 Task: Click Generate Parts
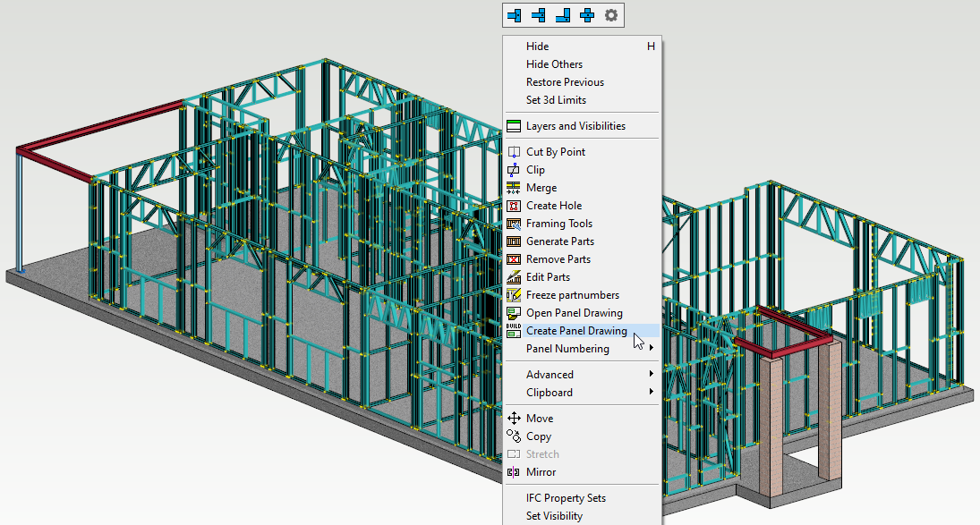(x=559, y=241)
